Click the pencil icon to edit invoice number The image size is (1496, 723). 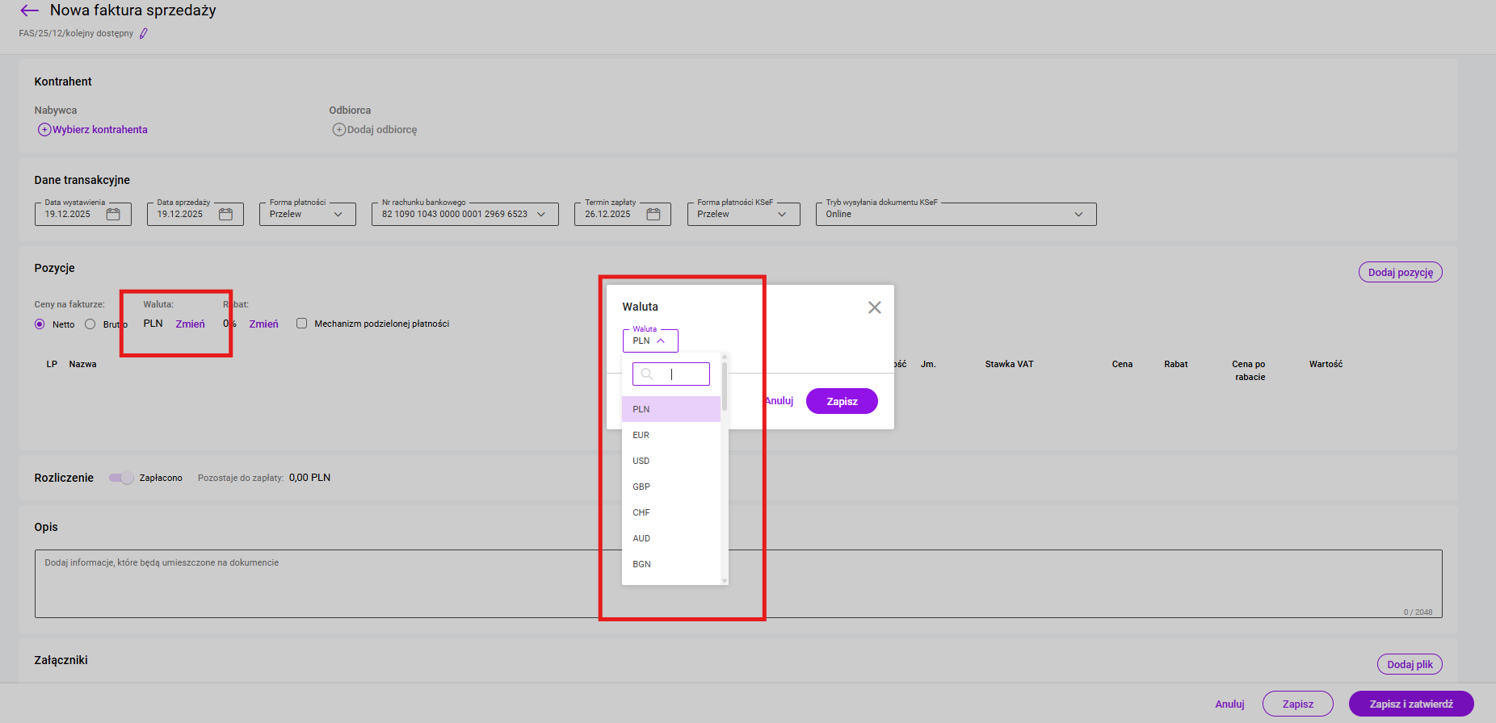click(x=144, y=34)
